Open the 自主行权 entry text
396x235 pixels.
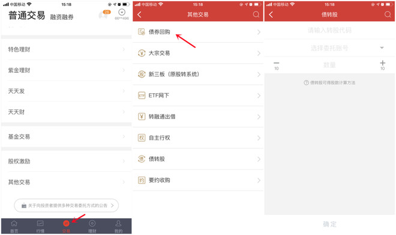(x=160, y=138)
